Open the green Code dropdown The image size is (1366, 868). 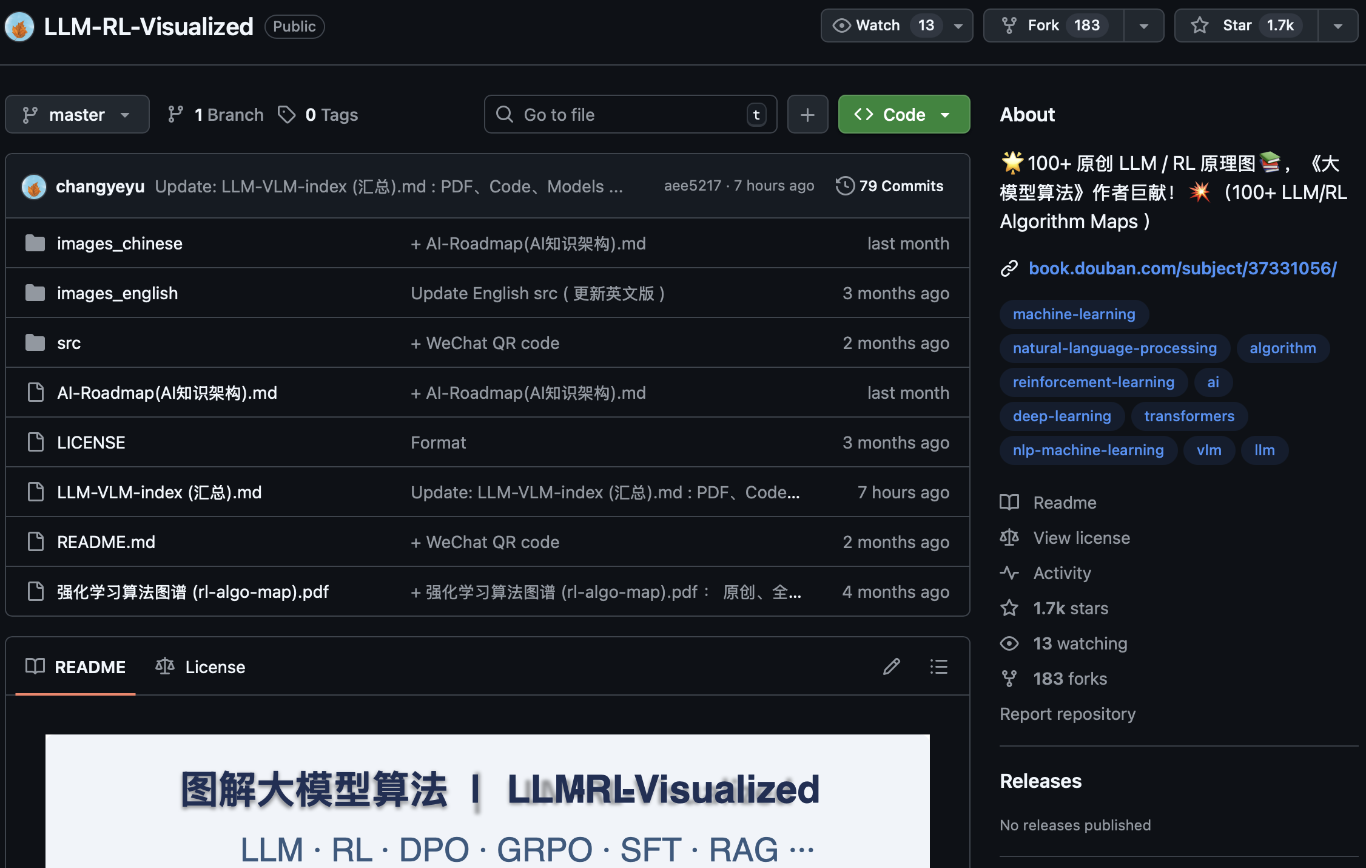pos(903,114)
